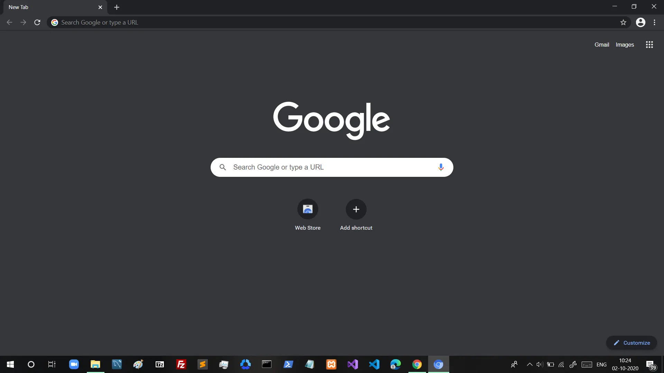This screenshot has height=373, width=664.
Task: Click the Search Google input box
Action: click(x=332, y=167)
